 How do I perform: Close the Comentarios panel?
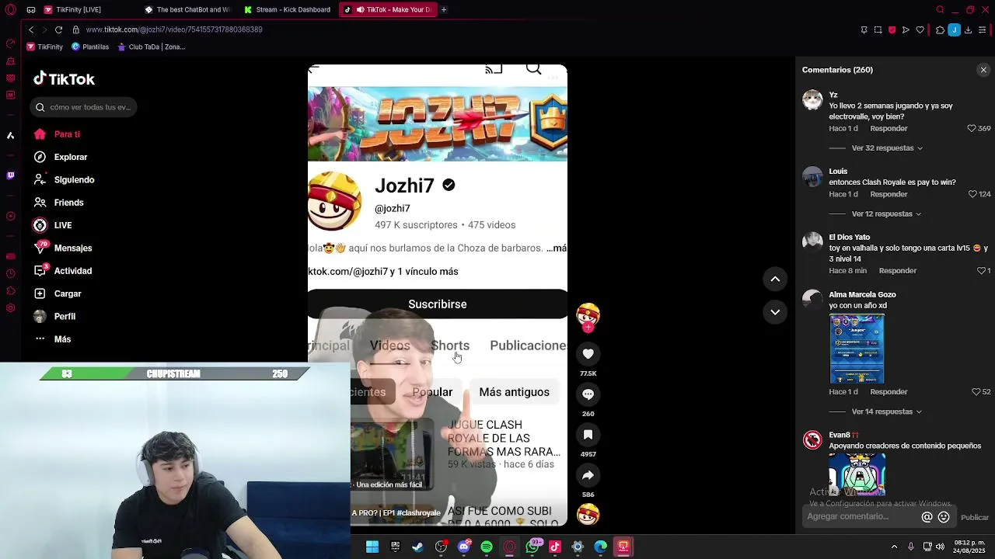click(983, 70)
